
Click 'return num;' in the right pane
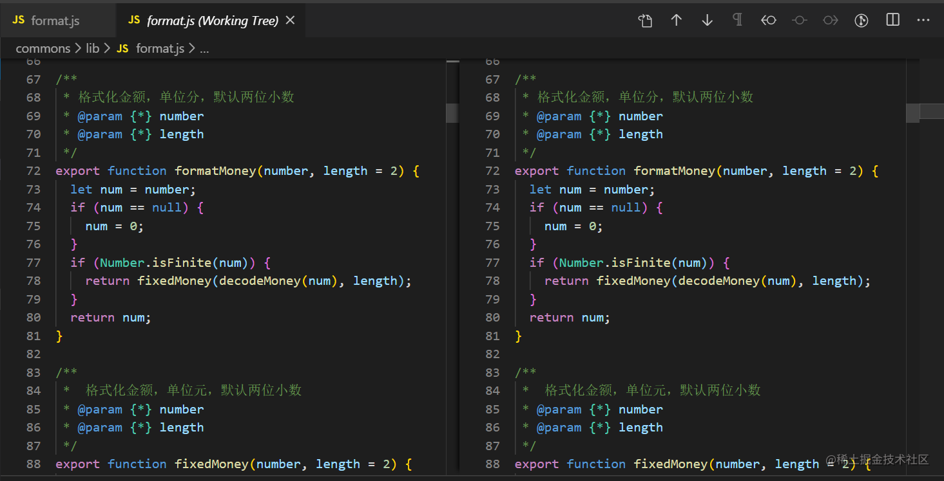(x=570, y=318)
